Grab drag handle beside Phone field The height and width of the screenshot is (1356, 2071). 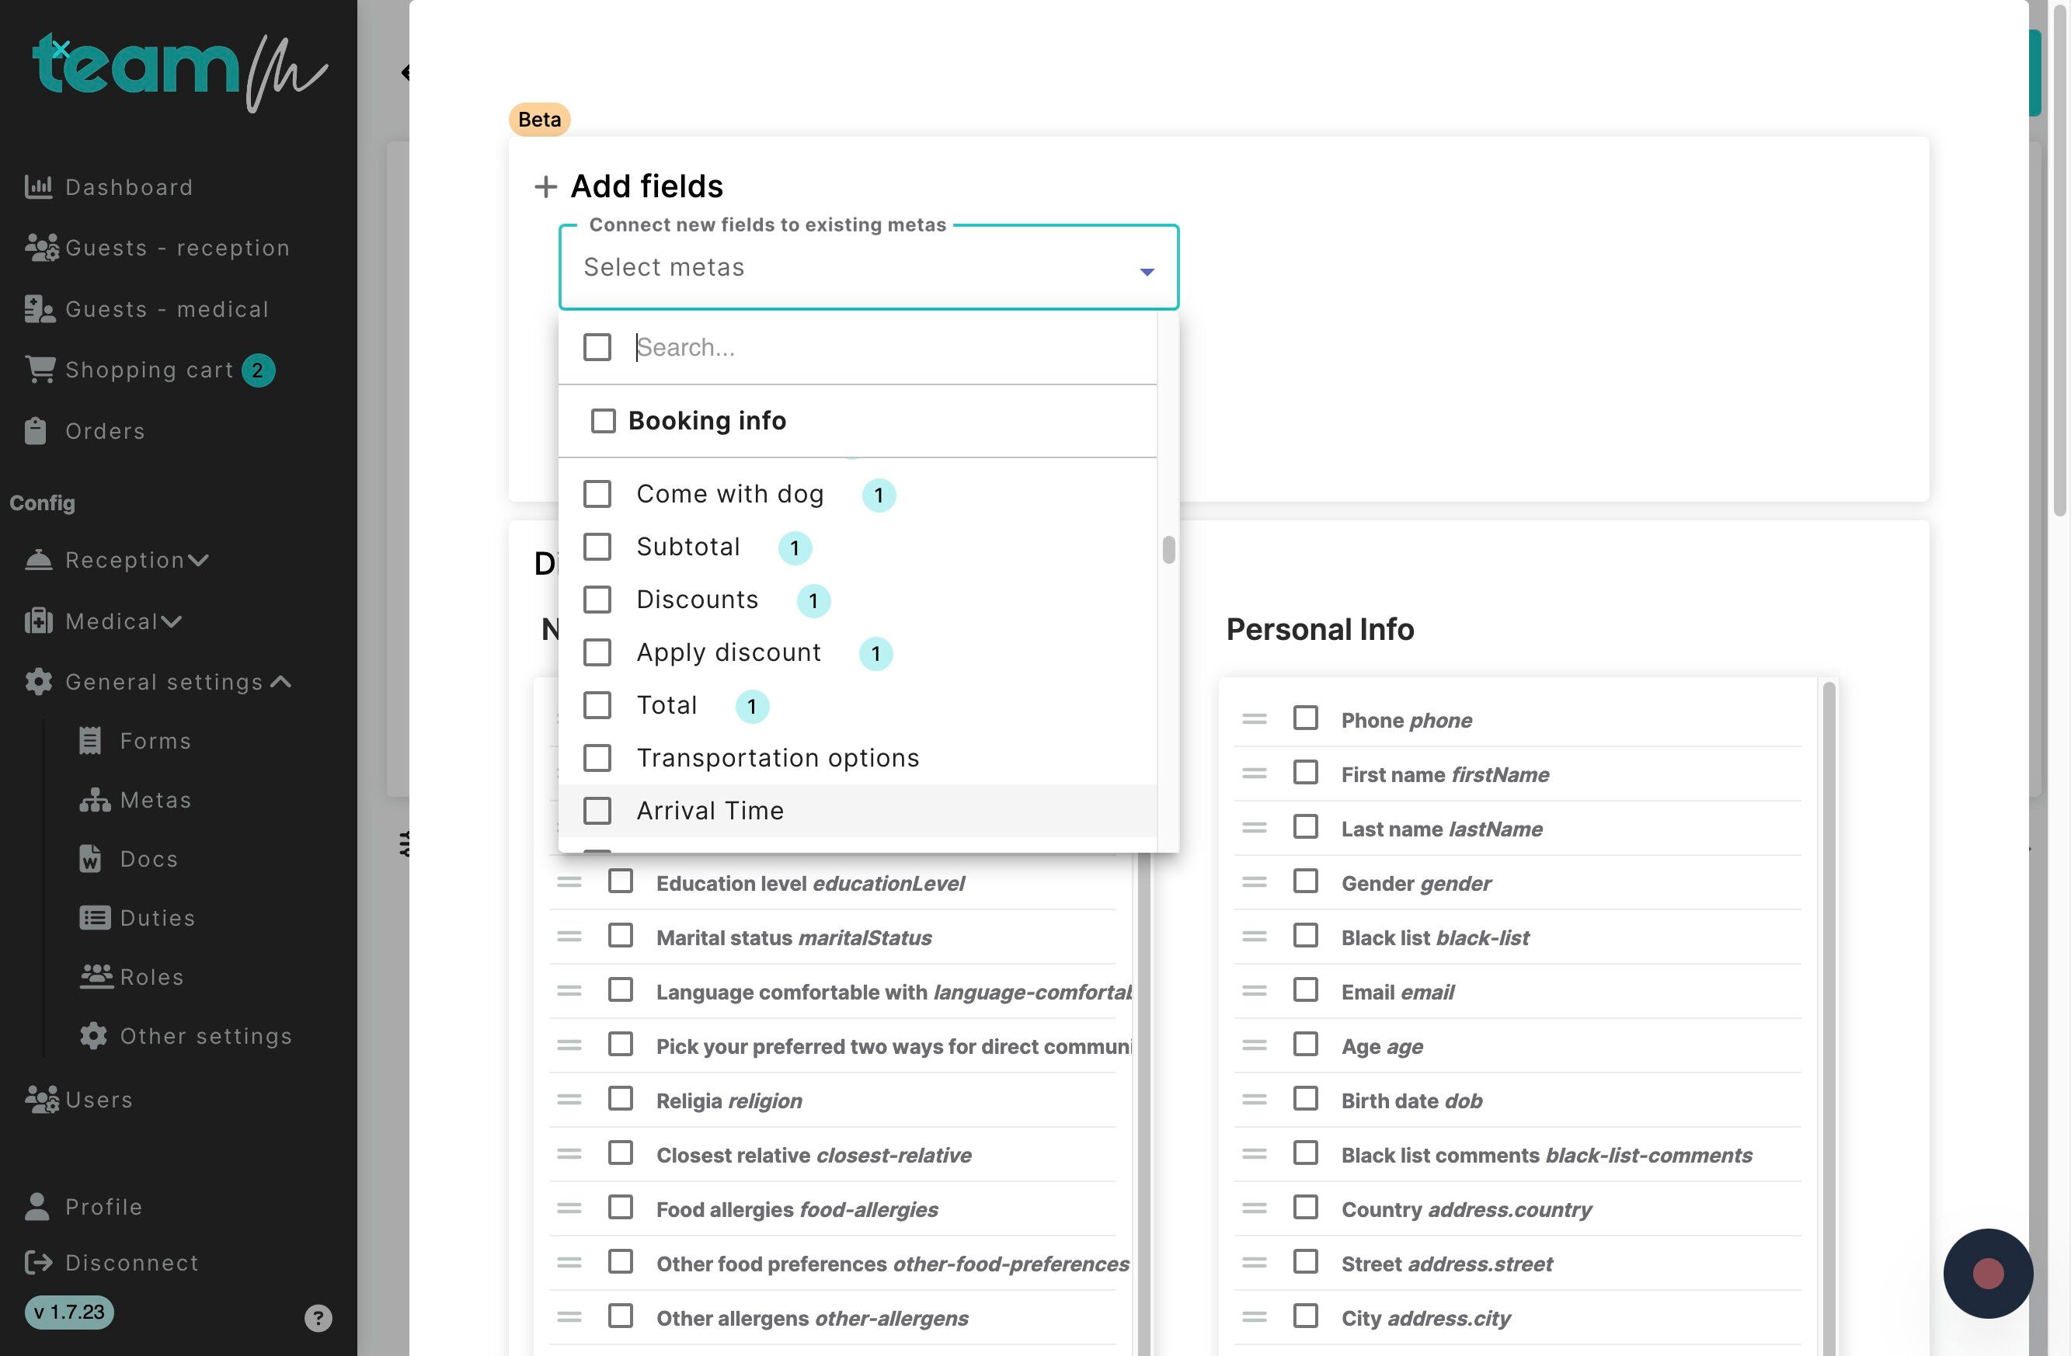pyautogui.click(x=1254, y=719)
